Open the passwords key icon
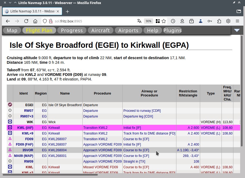245x178 pixels. click(210, 21)
